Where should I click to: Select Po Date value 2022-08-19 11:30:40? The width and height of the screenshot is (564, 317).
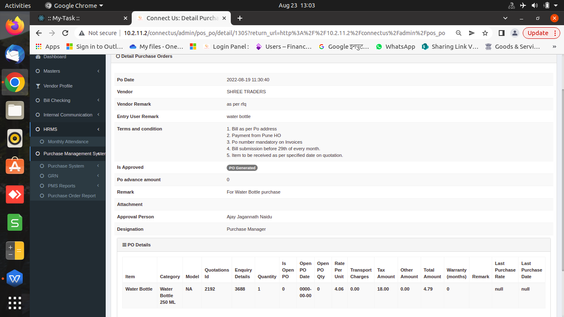248,80
